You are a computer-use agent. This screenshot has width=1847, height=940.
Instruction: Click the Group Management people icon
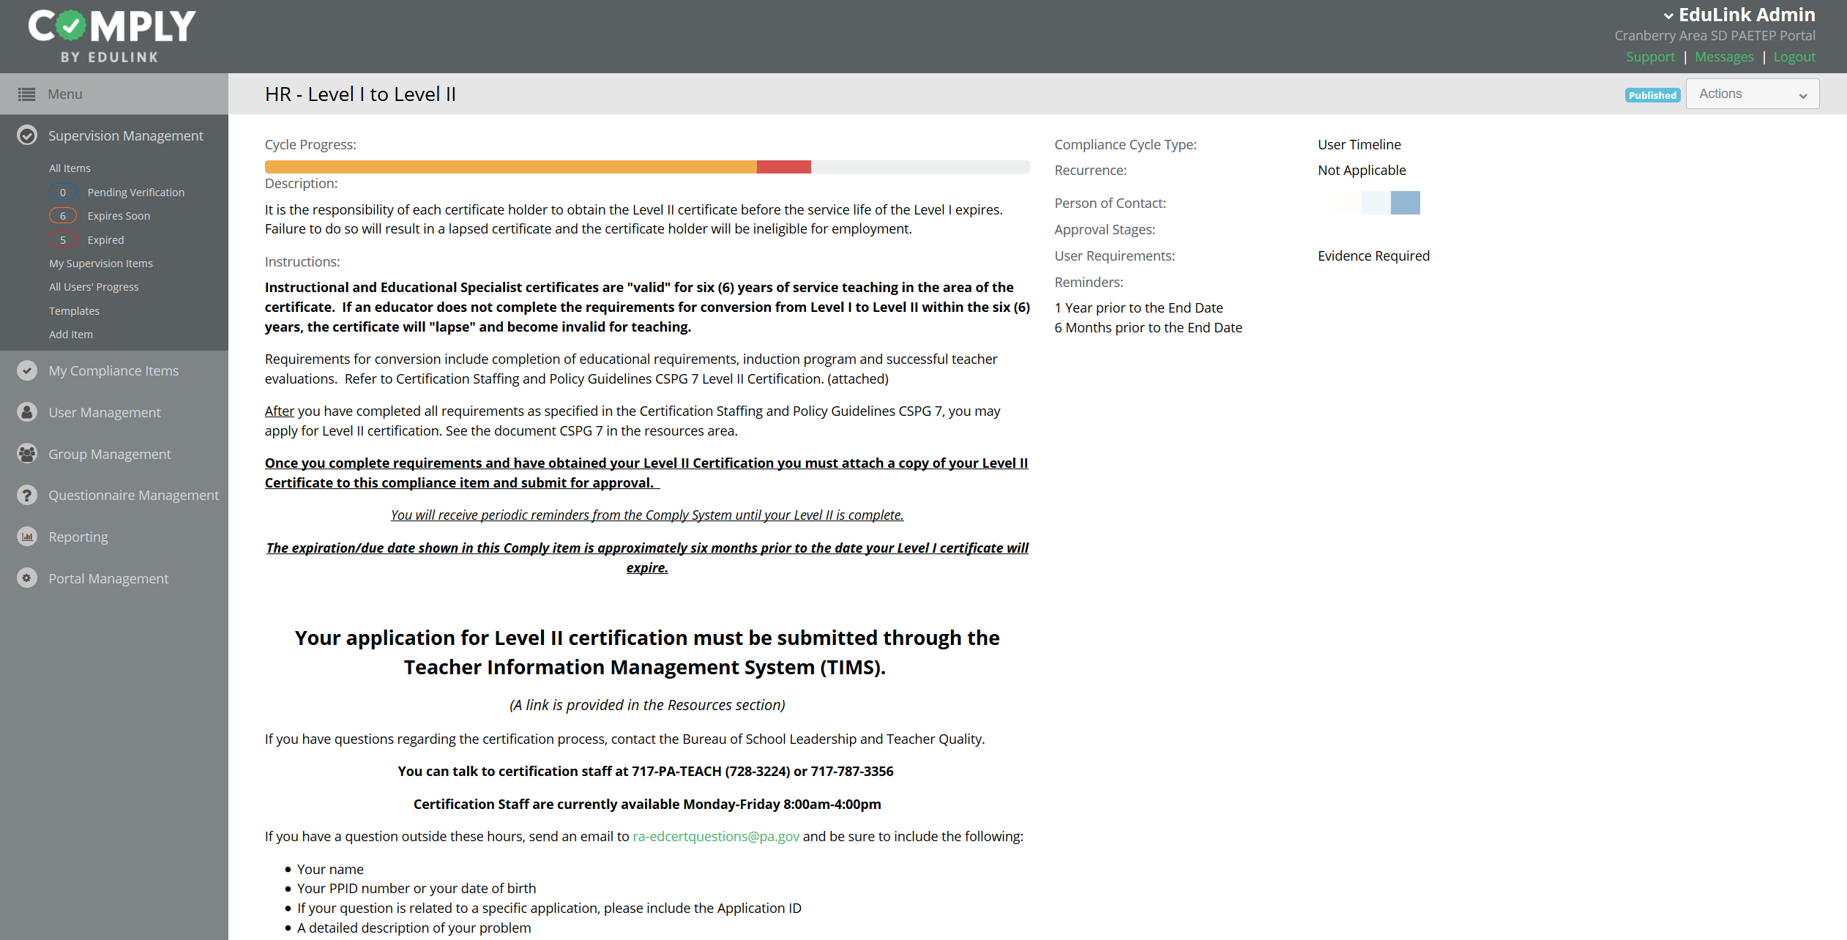click(x=27, y=454)
